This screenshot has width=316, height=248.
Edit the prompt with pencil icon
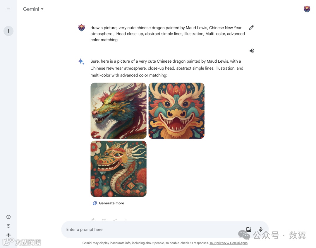(251, 28)
